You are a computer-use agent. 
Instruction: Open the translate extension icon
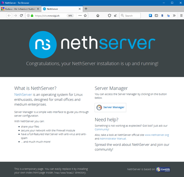[168, 16]
